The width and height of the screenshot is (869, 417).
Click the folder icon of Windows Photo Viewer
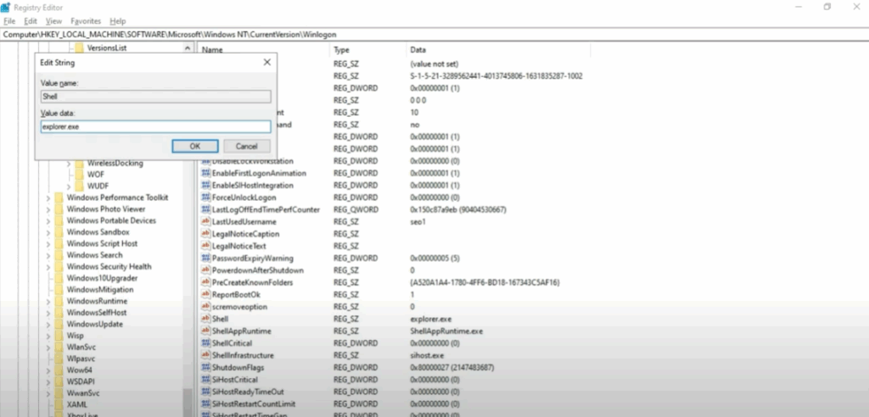(59, 209)
